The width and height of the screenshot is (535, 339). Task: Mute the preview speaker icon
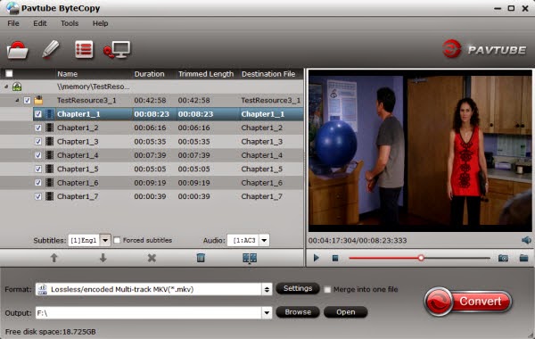pyautogui.click(x=526, y=240)
